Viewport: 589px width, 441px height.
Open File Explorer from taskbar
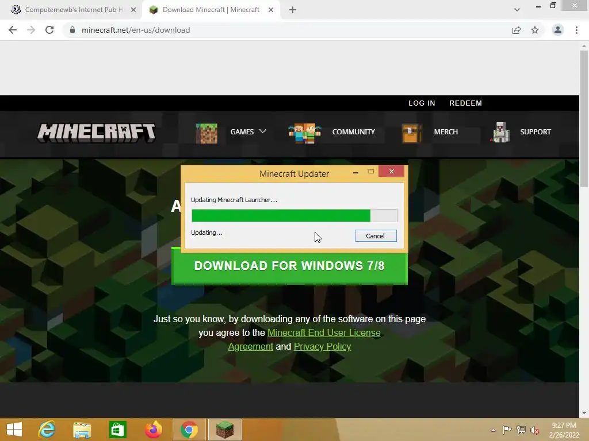(x=82, y=430)
